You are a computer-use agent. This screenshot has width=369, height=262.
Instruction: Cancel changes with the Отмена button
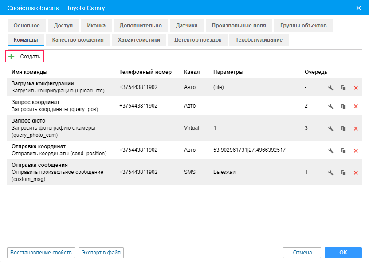pos(302,253)
